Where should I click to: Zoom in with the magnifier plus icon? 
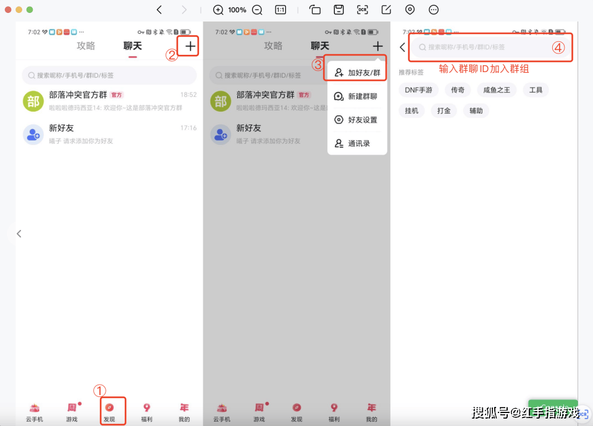coord(218,10)
